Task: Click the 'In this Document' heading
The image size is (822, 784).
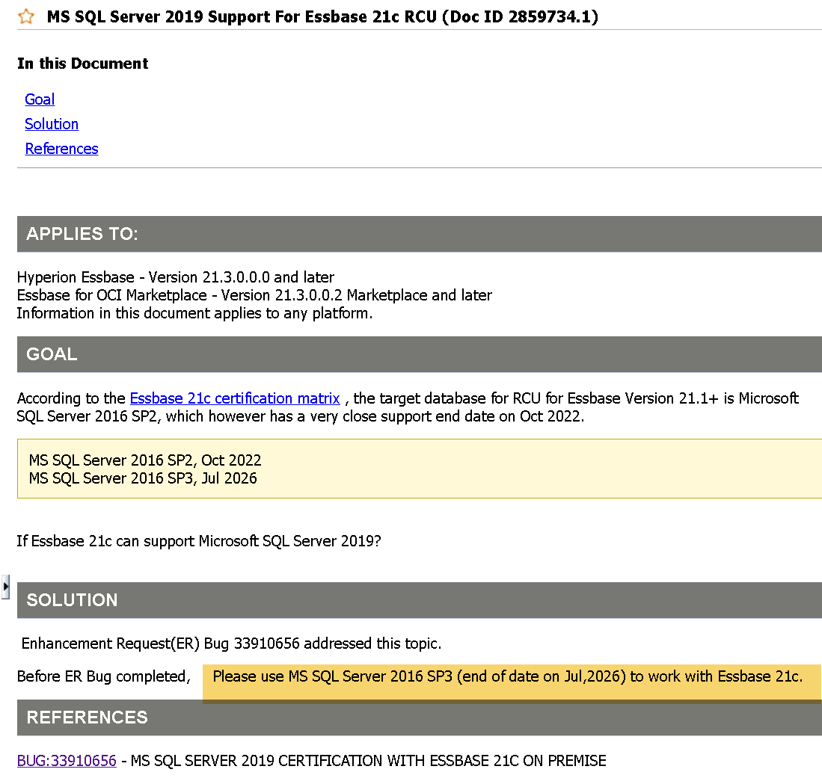Action: pyautogui.click(x=82, y=64)
